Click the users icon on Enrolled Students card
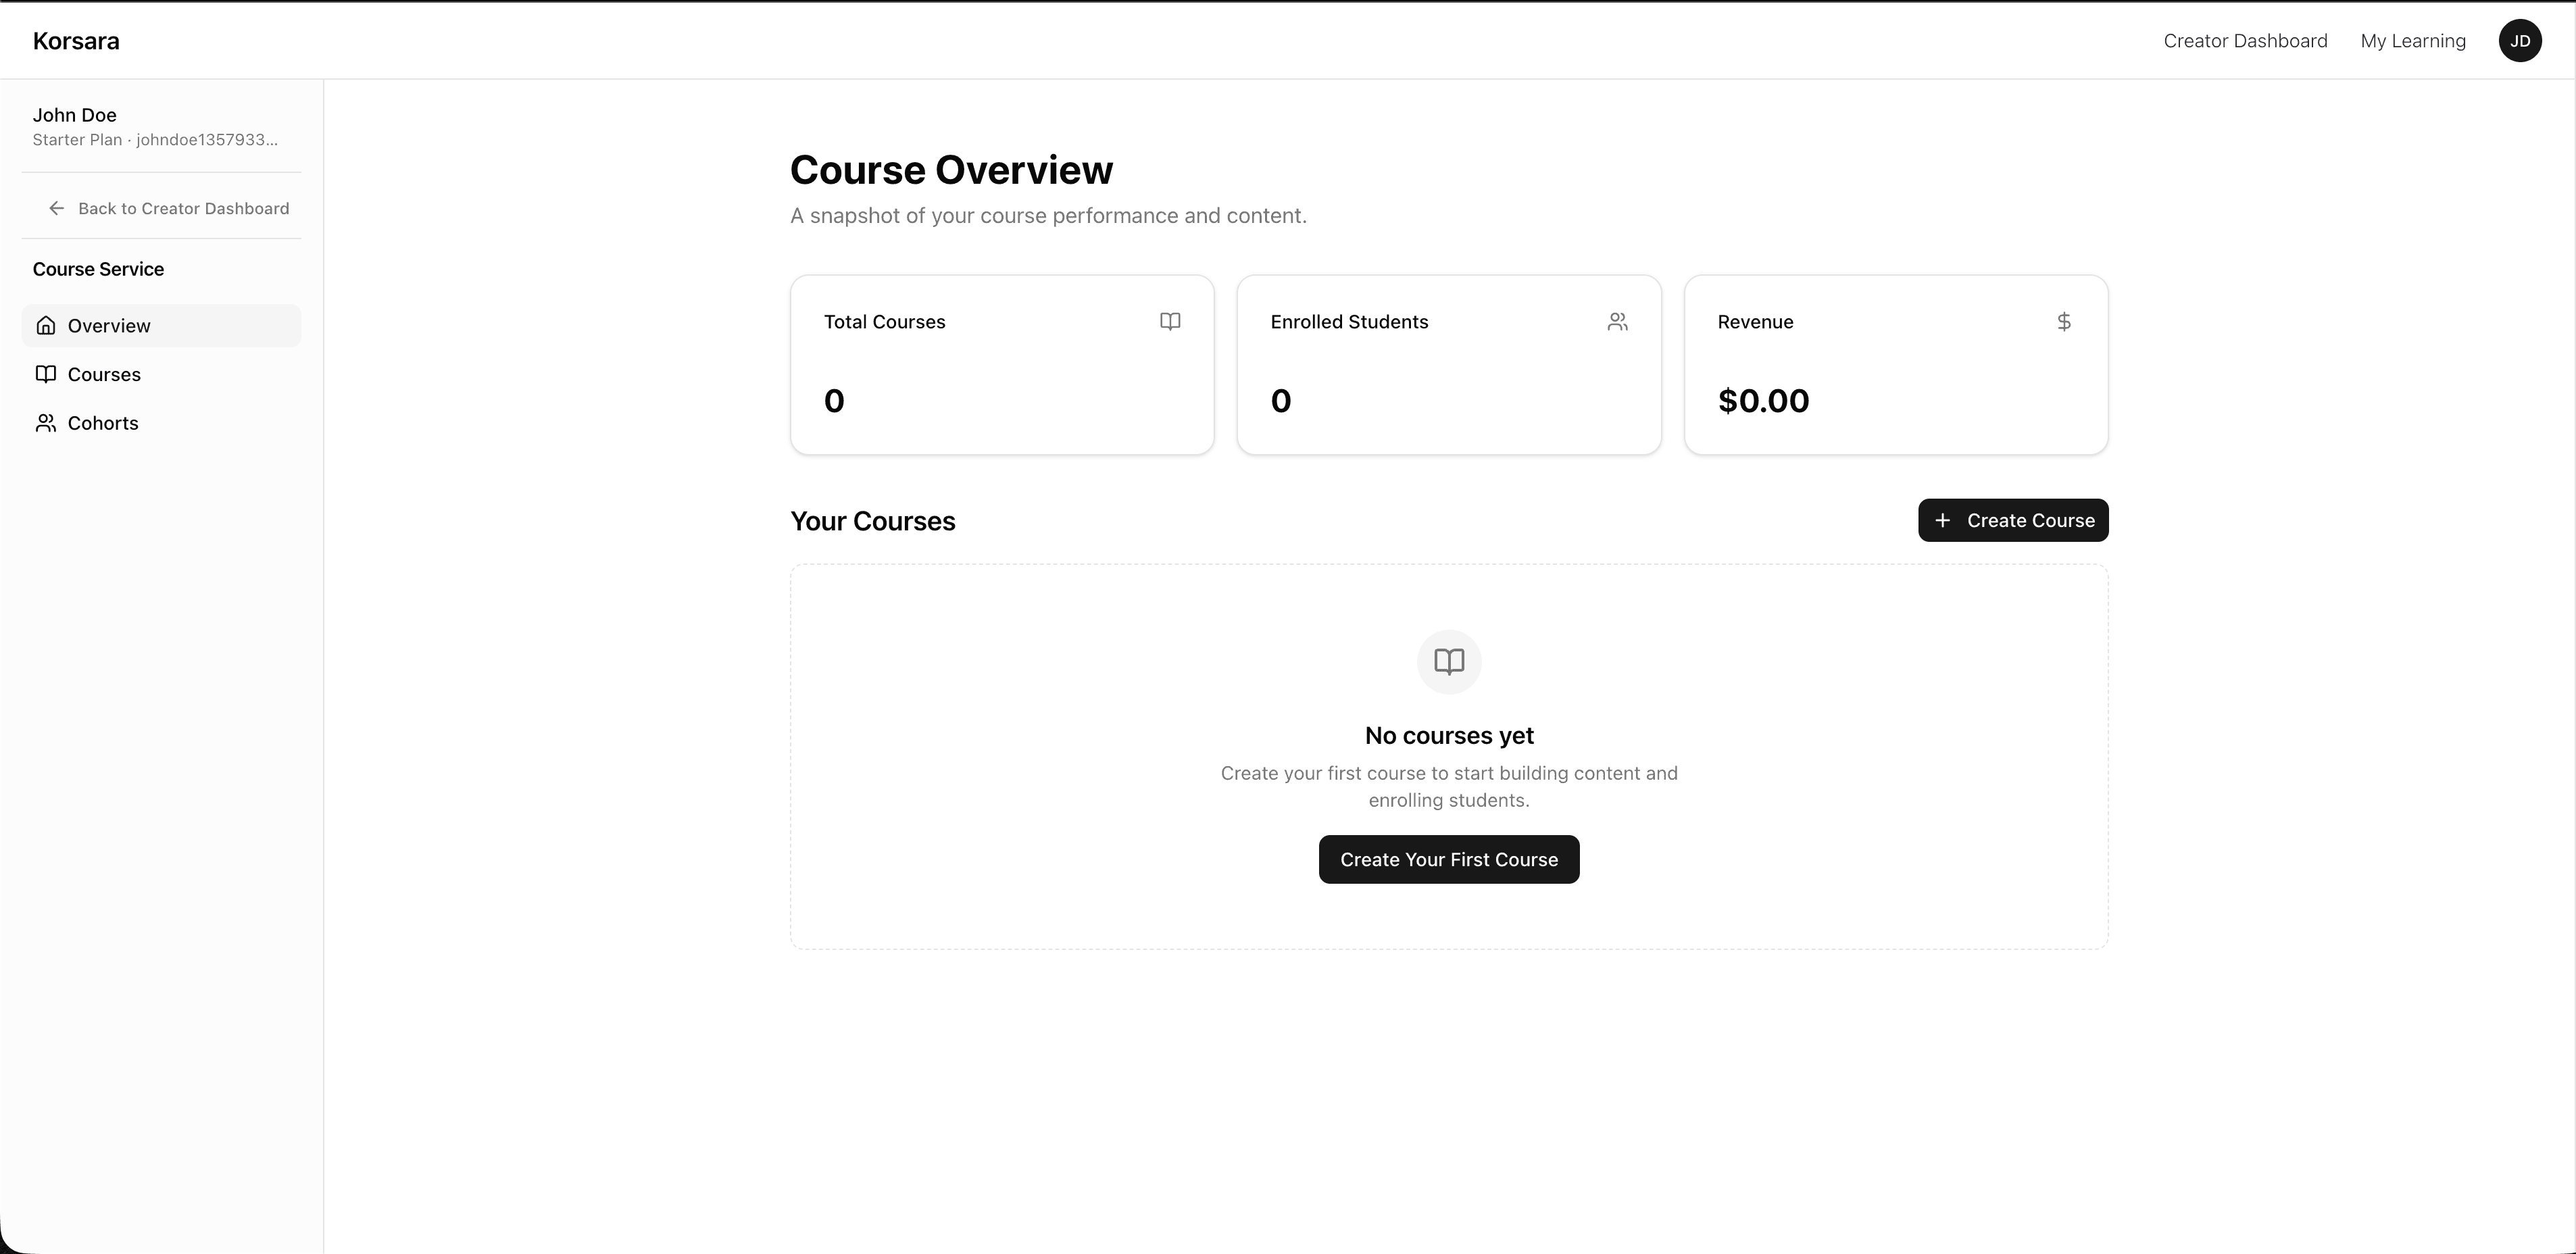The image size is (2576, 1254). click(x=1617, y=321)
